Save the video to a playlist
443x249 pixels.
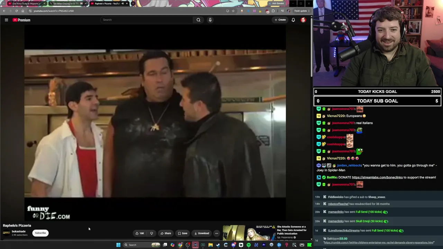[x=182, y=233]
